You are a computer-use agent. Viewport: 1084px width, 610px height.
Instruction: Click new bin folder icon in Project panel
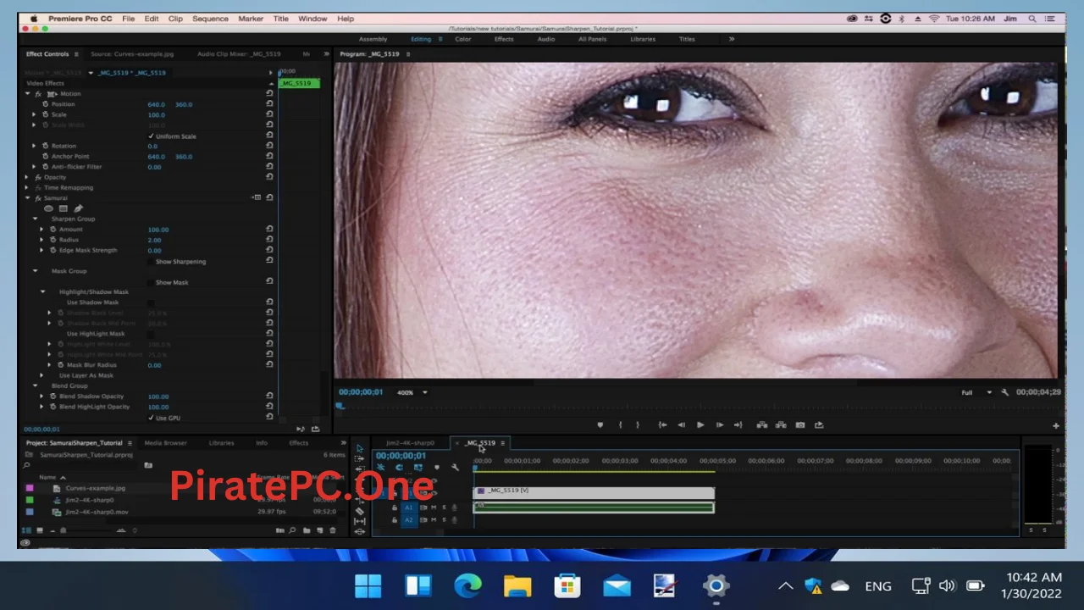[307, 530]
